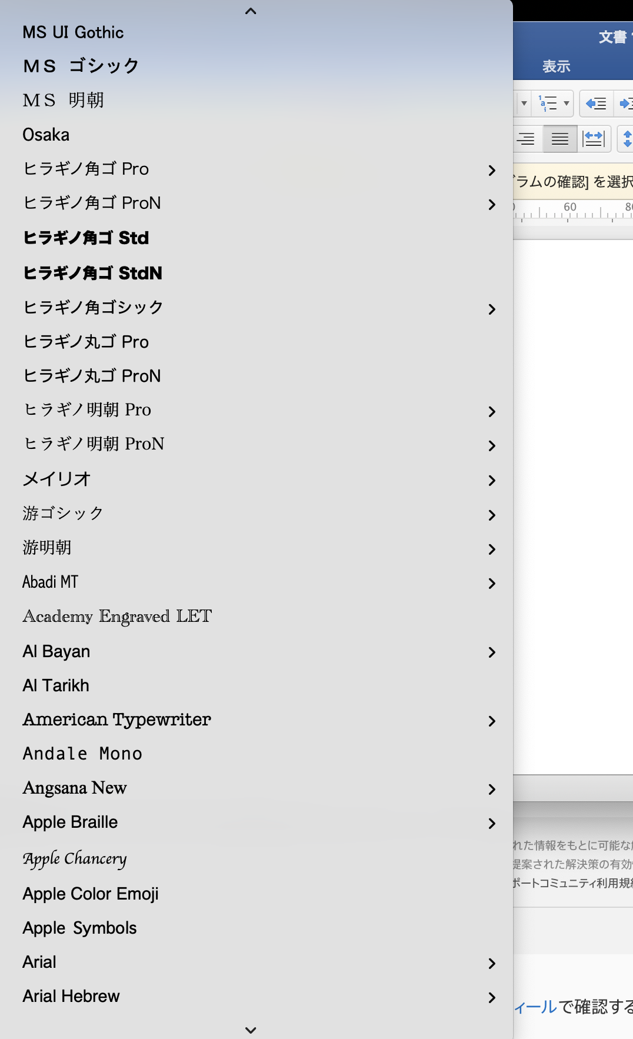Image resolution: width=633 pixels, height=1039 pixels.
Task: Select the ＭＳ ゴシック font
Action: (256, 66)
